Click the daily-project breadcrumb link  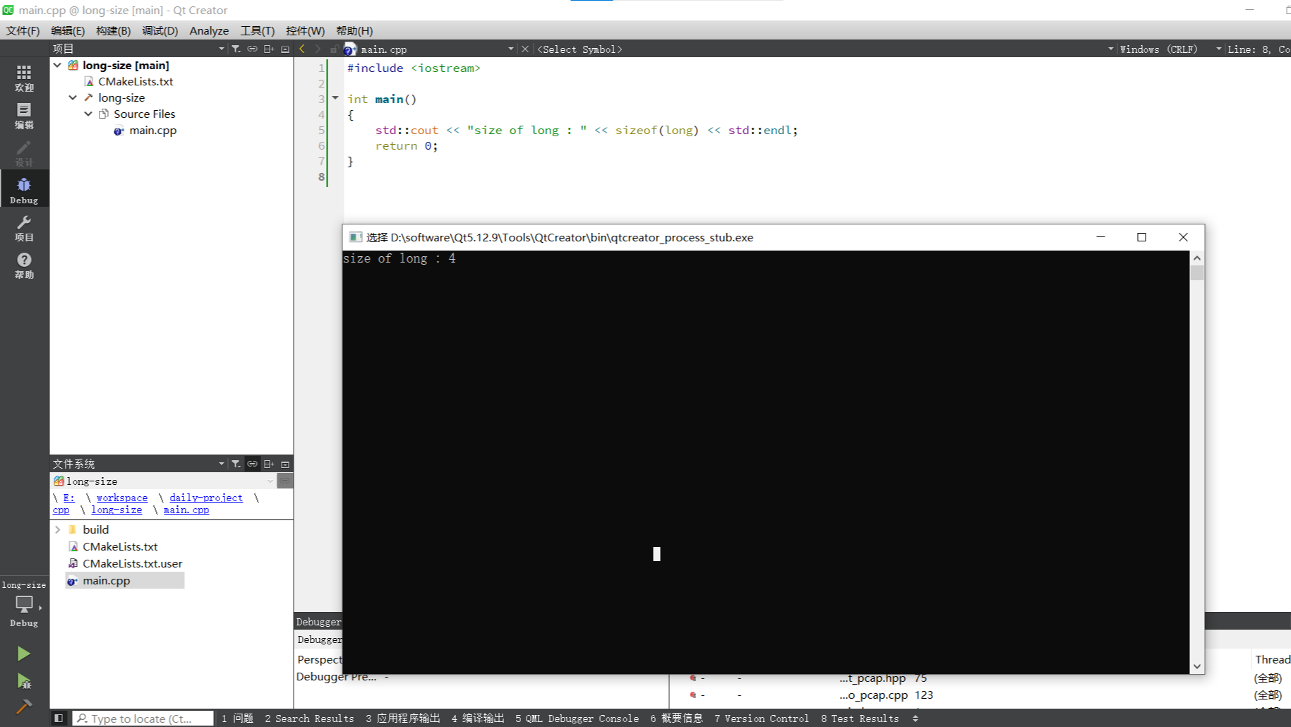(206, 498)
